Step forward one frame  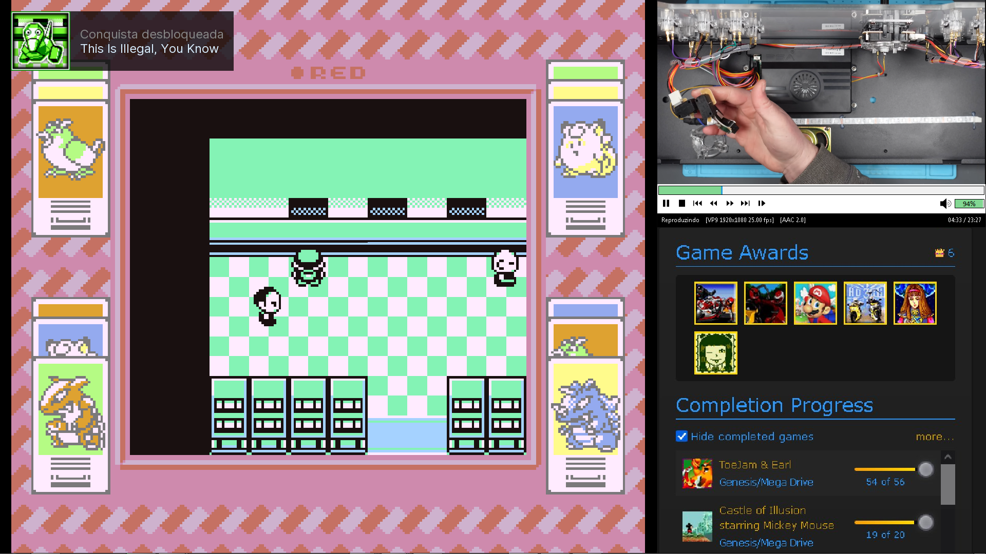pyautogui.click(x=762, y=204)
